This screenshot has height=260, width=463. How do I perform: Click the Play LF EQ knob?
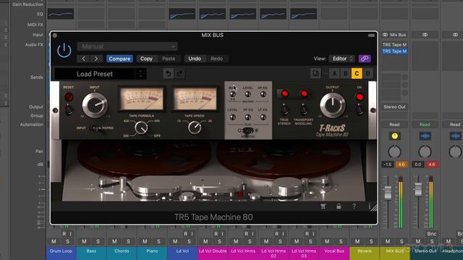[263, 117]
